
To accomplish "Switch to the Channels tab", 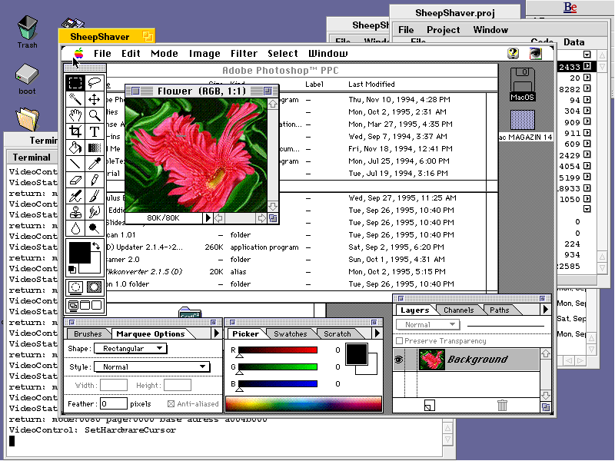I will pos(459,310).
